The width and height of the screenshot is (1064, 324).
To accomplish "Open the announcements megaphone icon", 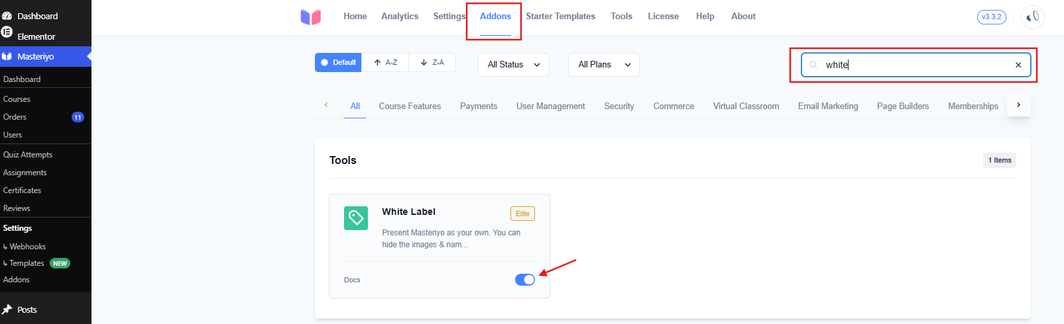I will coord(1032,17).
